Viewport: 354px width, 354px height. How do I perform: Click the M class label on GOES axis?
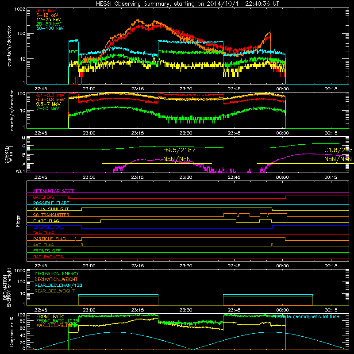[x=23, y=138]
